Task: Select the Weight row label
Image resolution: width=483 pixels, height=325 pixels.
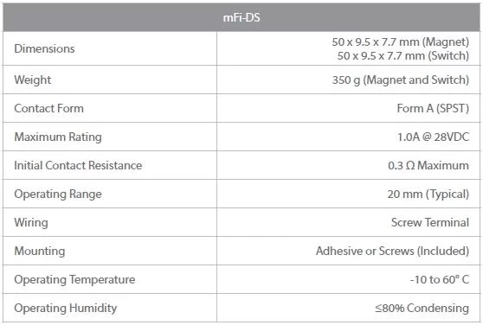Action: click(x=33, y=80)
